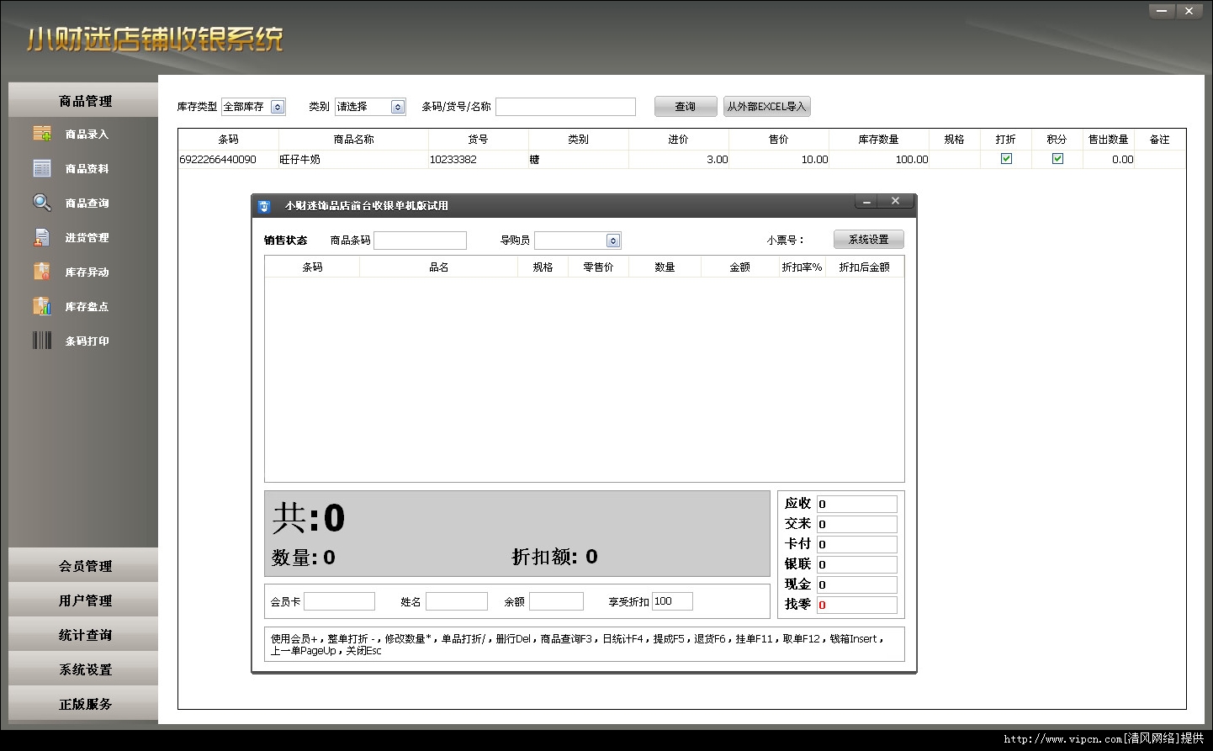Click the 库存异动 sidebar icon

tap(41, 272)
